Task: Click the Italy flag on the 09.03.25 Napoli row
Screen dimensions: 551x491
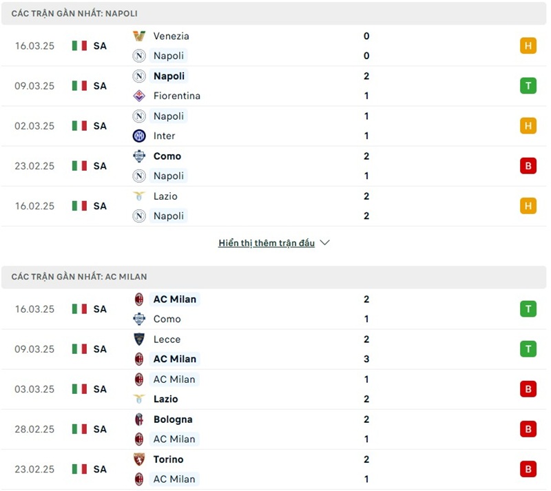Action: (x=79, y=86)
